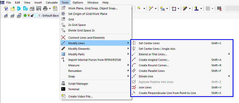Click the Create Parallel Lines icon
Image resolution: width=239 pixels, height=103 pixels.
point(134,71)
